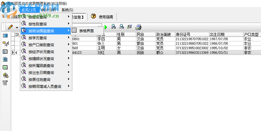Choose 按姓名查询 from the menu

tap(46, 17)
